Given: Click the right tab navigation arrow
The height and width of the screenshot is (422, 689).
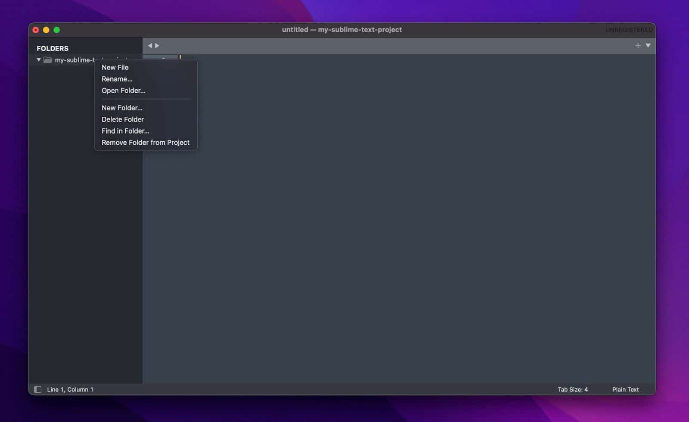Looking at the screenshot, I should point(157,46).
